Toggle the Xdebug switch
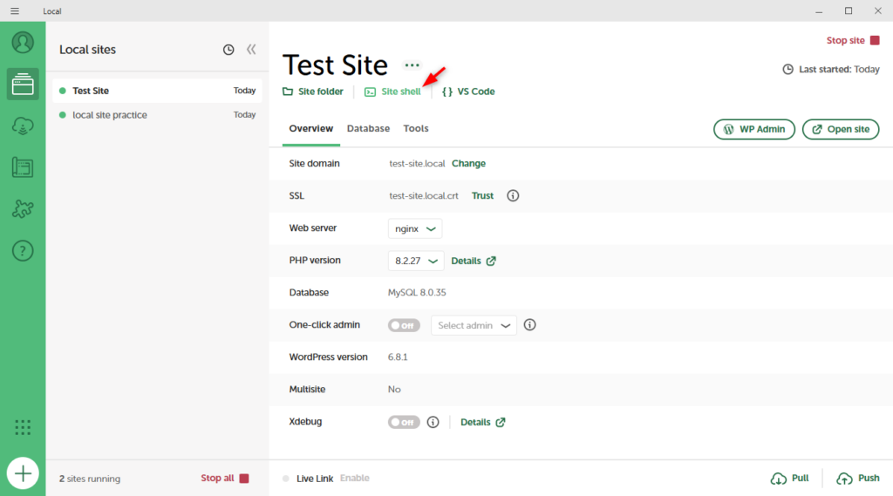The width and height of the screenshot is (893, 496). click(404, 422)
